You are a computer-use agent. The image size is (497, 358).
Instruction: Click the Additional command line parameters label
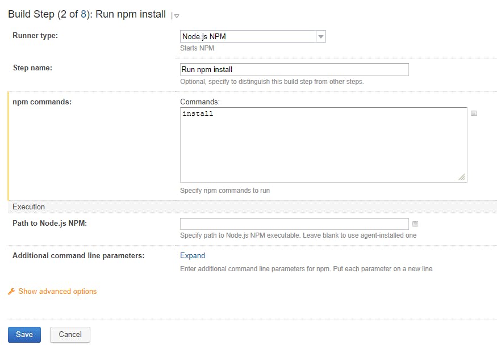78,255
